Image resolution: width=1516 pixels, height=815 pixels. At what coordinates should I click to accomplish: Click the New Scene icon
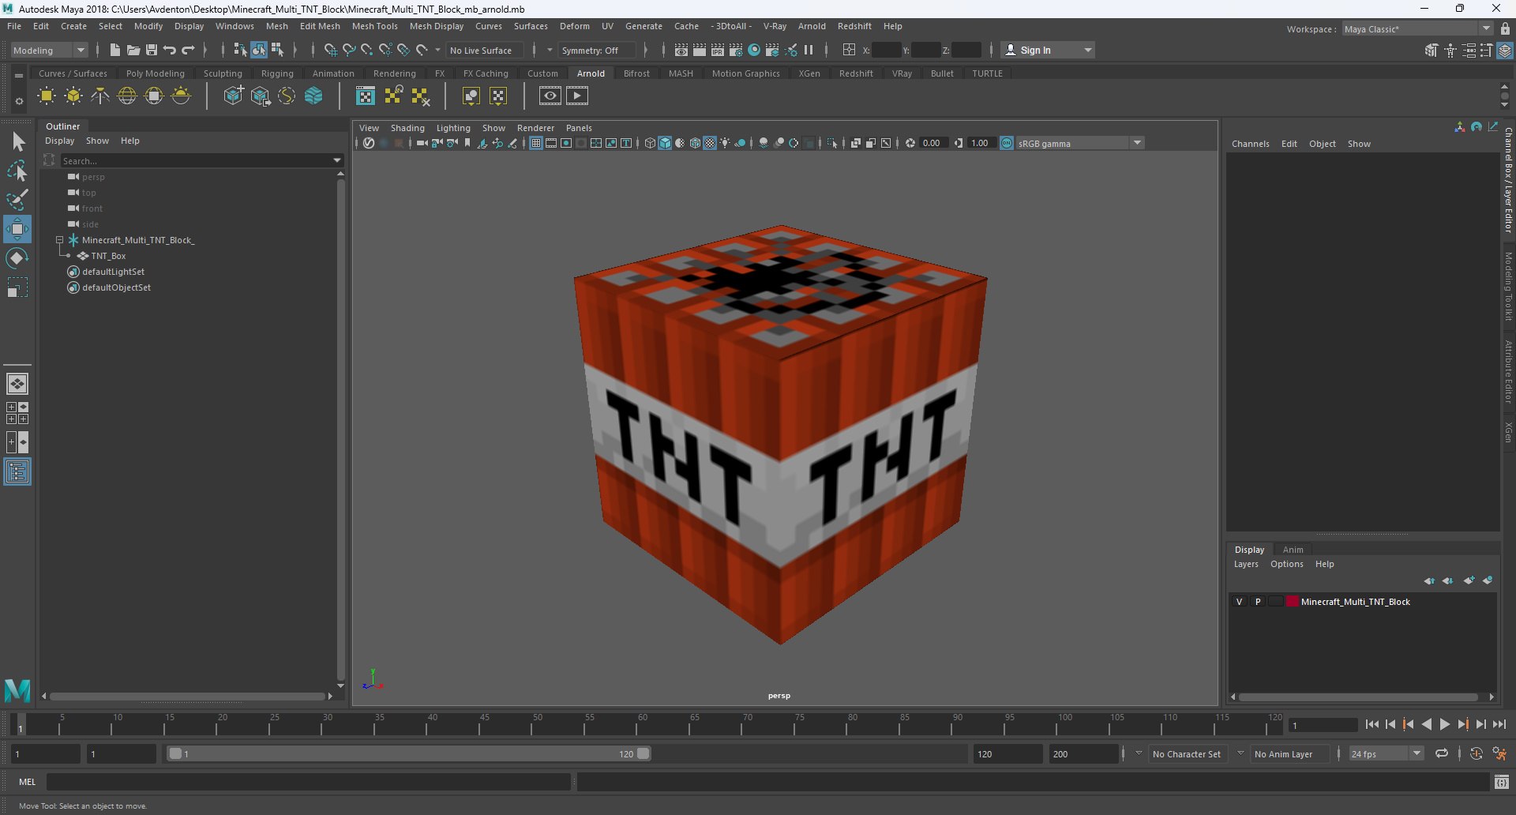[115, 50]
